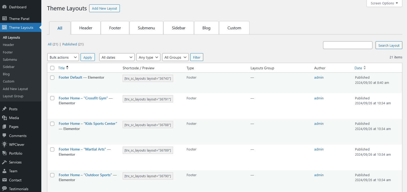Click the Apply button
Image resolution: width=407 pixels, height=192 pixels.
[x=88, y=57]
